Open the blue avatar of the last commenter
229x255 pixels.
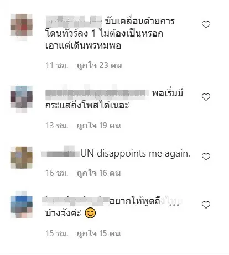point(22,205)
